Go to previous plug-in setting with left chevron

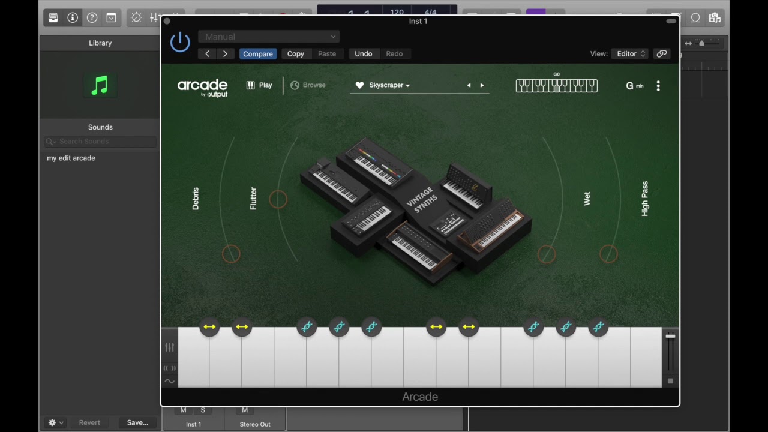click(208, 54)
